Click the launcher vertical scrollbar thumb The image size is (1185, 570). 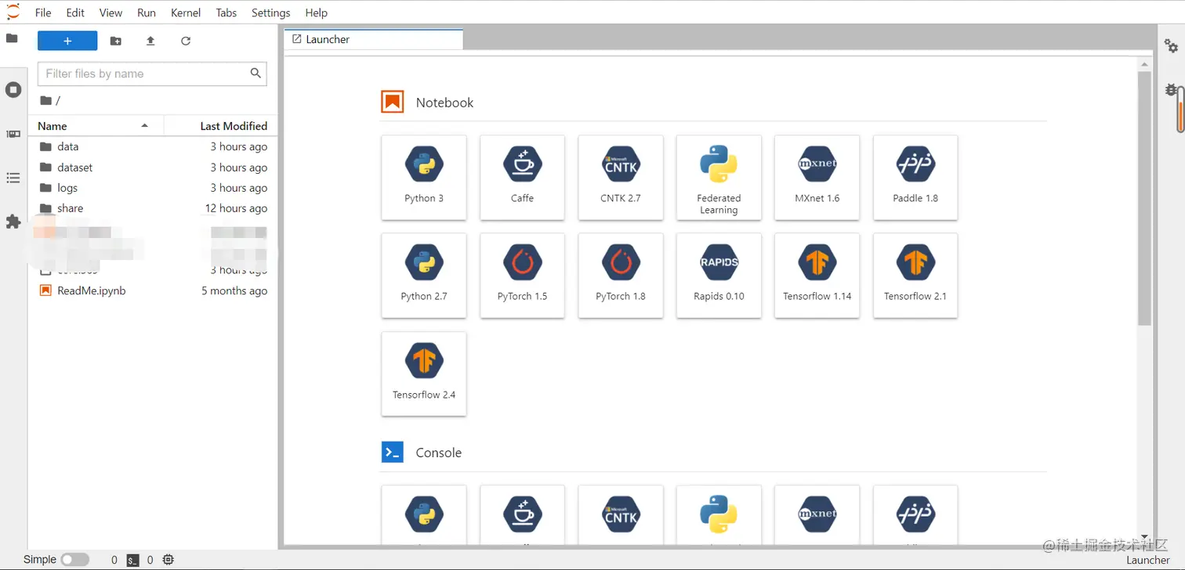coord(1144,198)
